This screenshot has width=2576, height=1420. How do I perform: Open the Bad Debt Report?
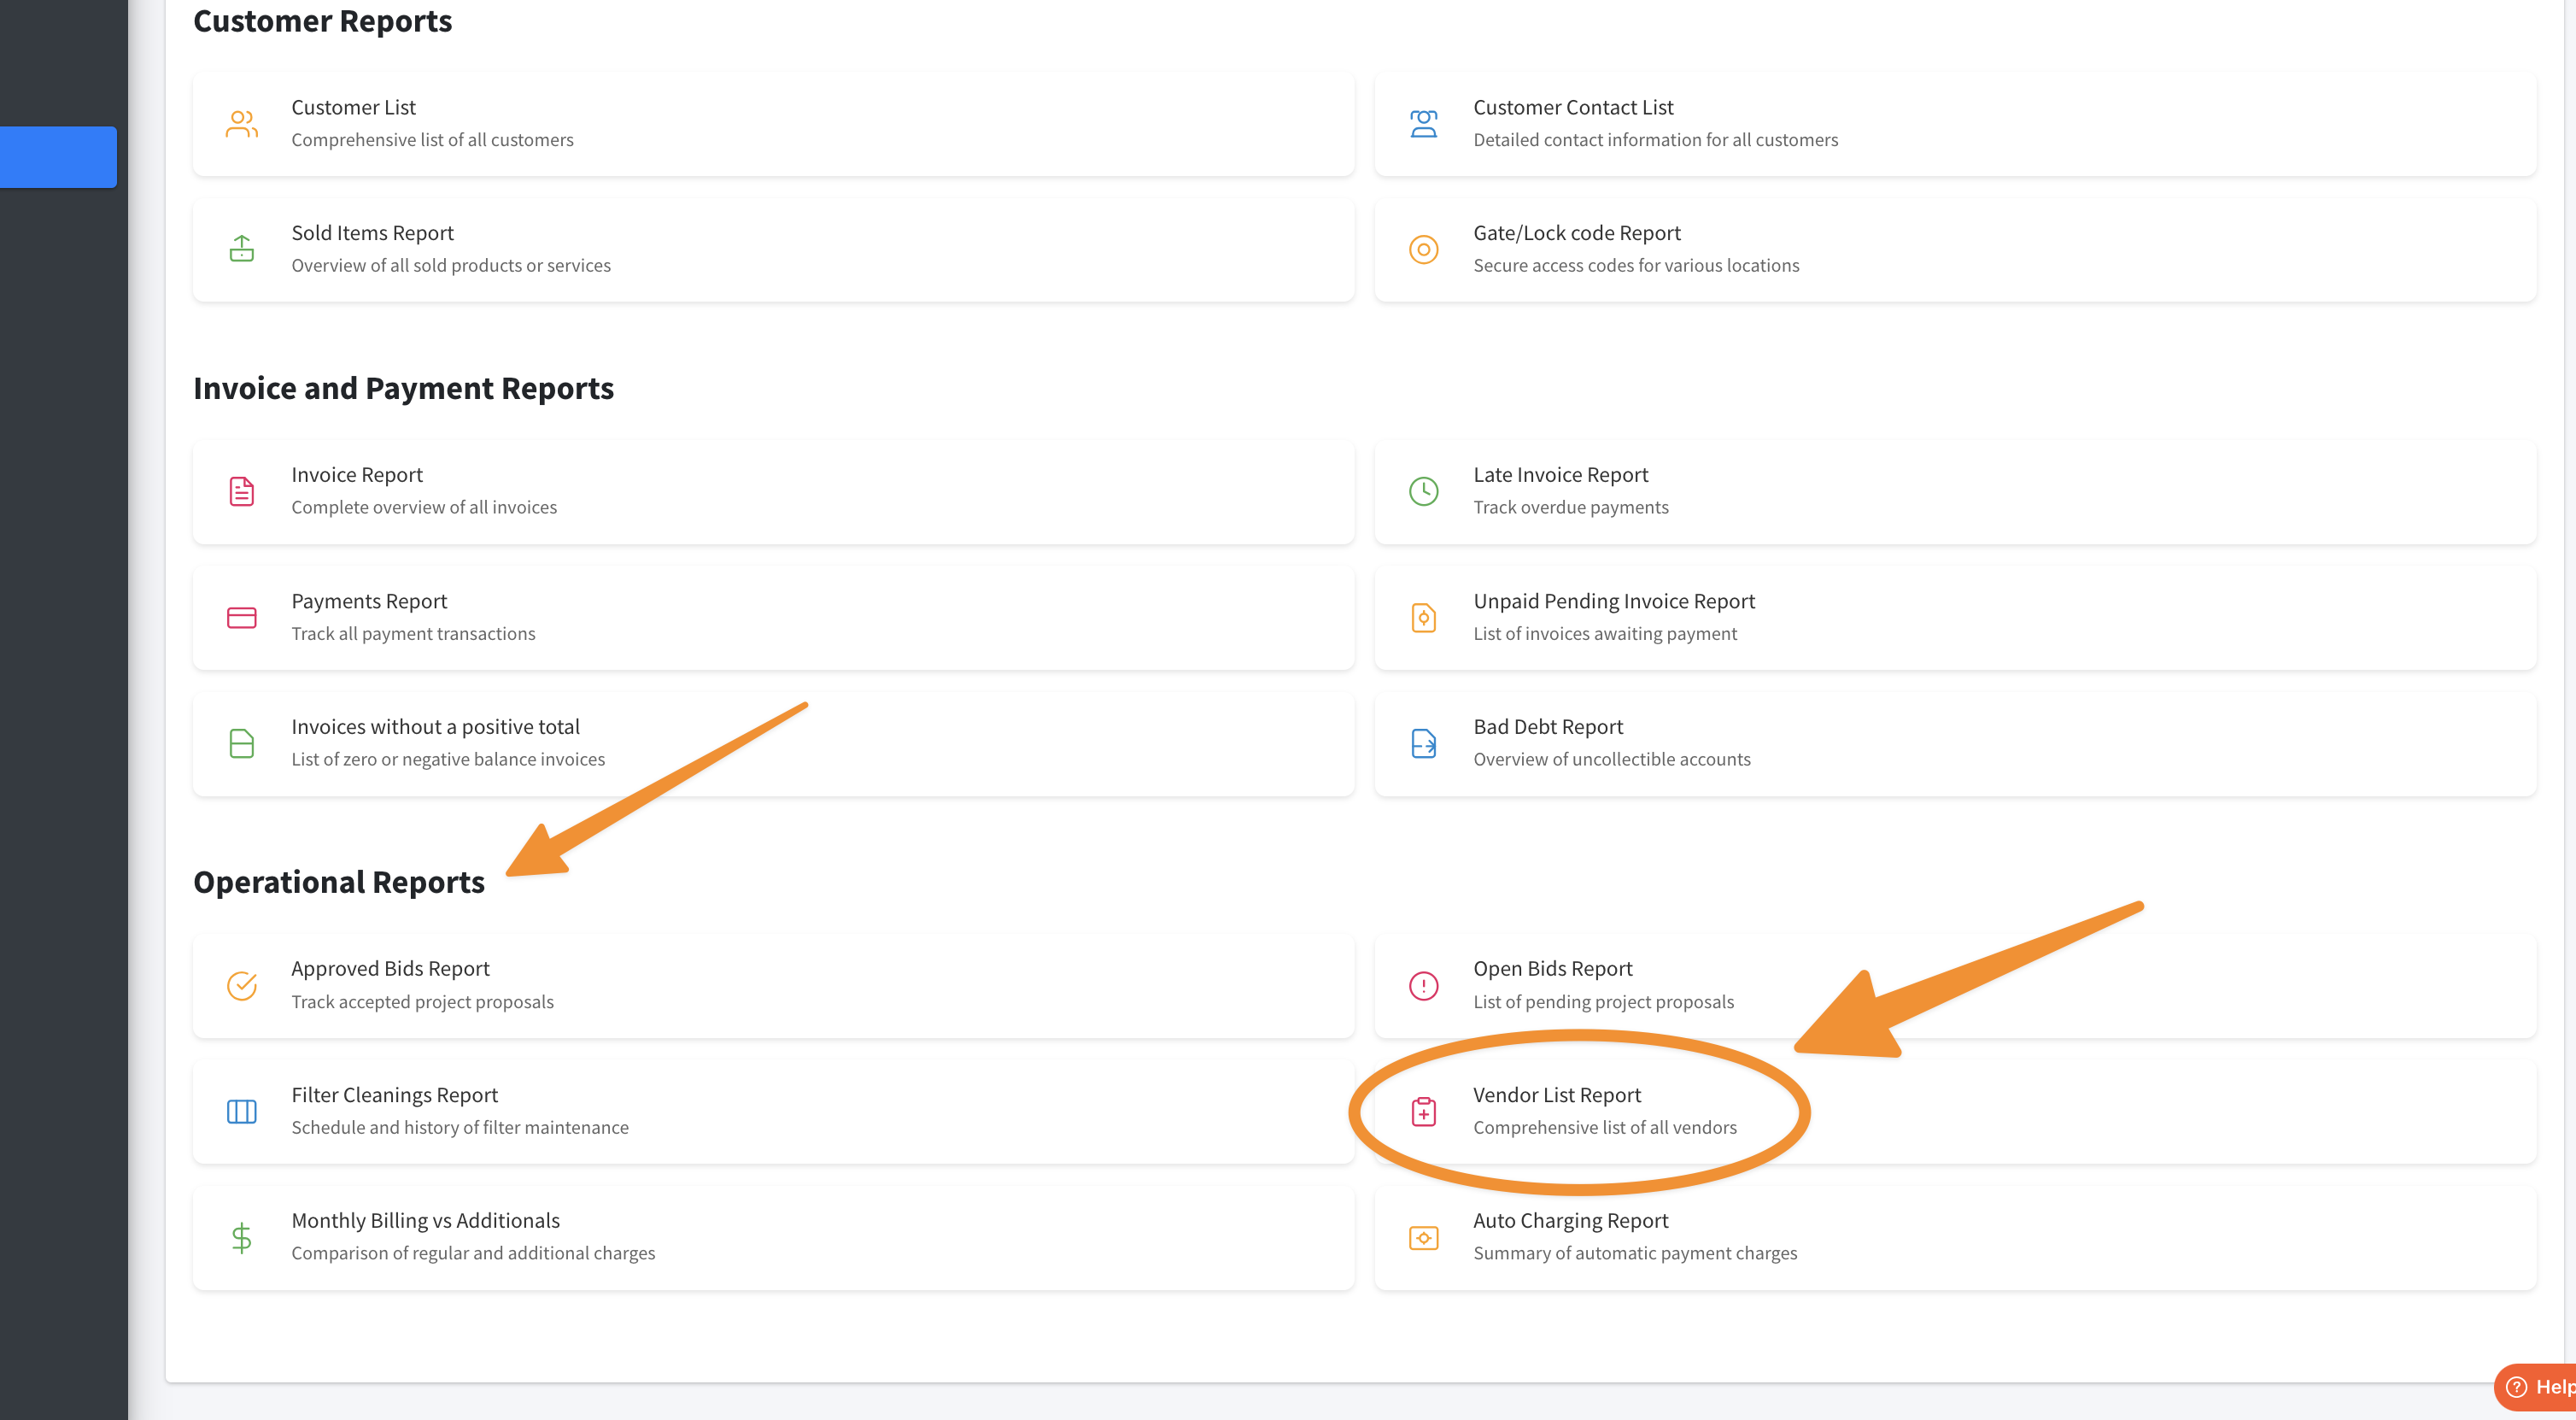pyautogui.click(x=1547, y=727)
